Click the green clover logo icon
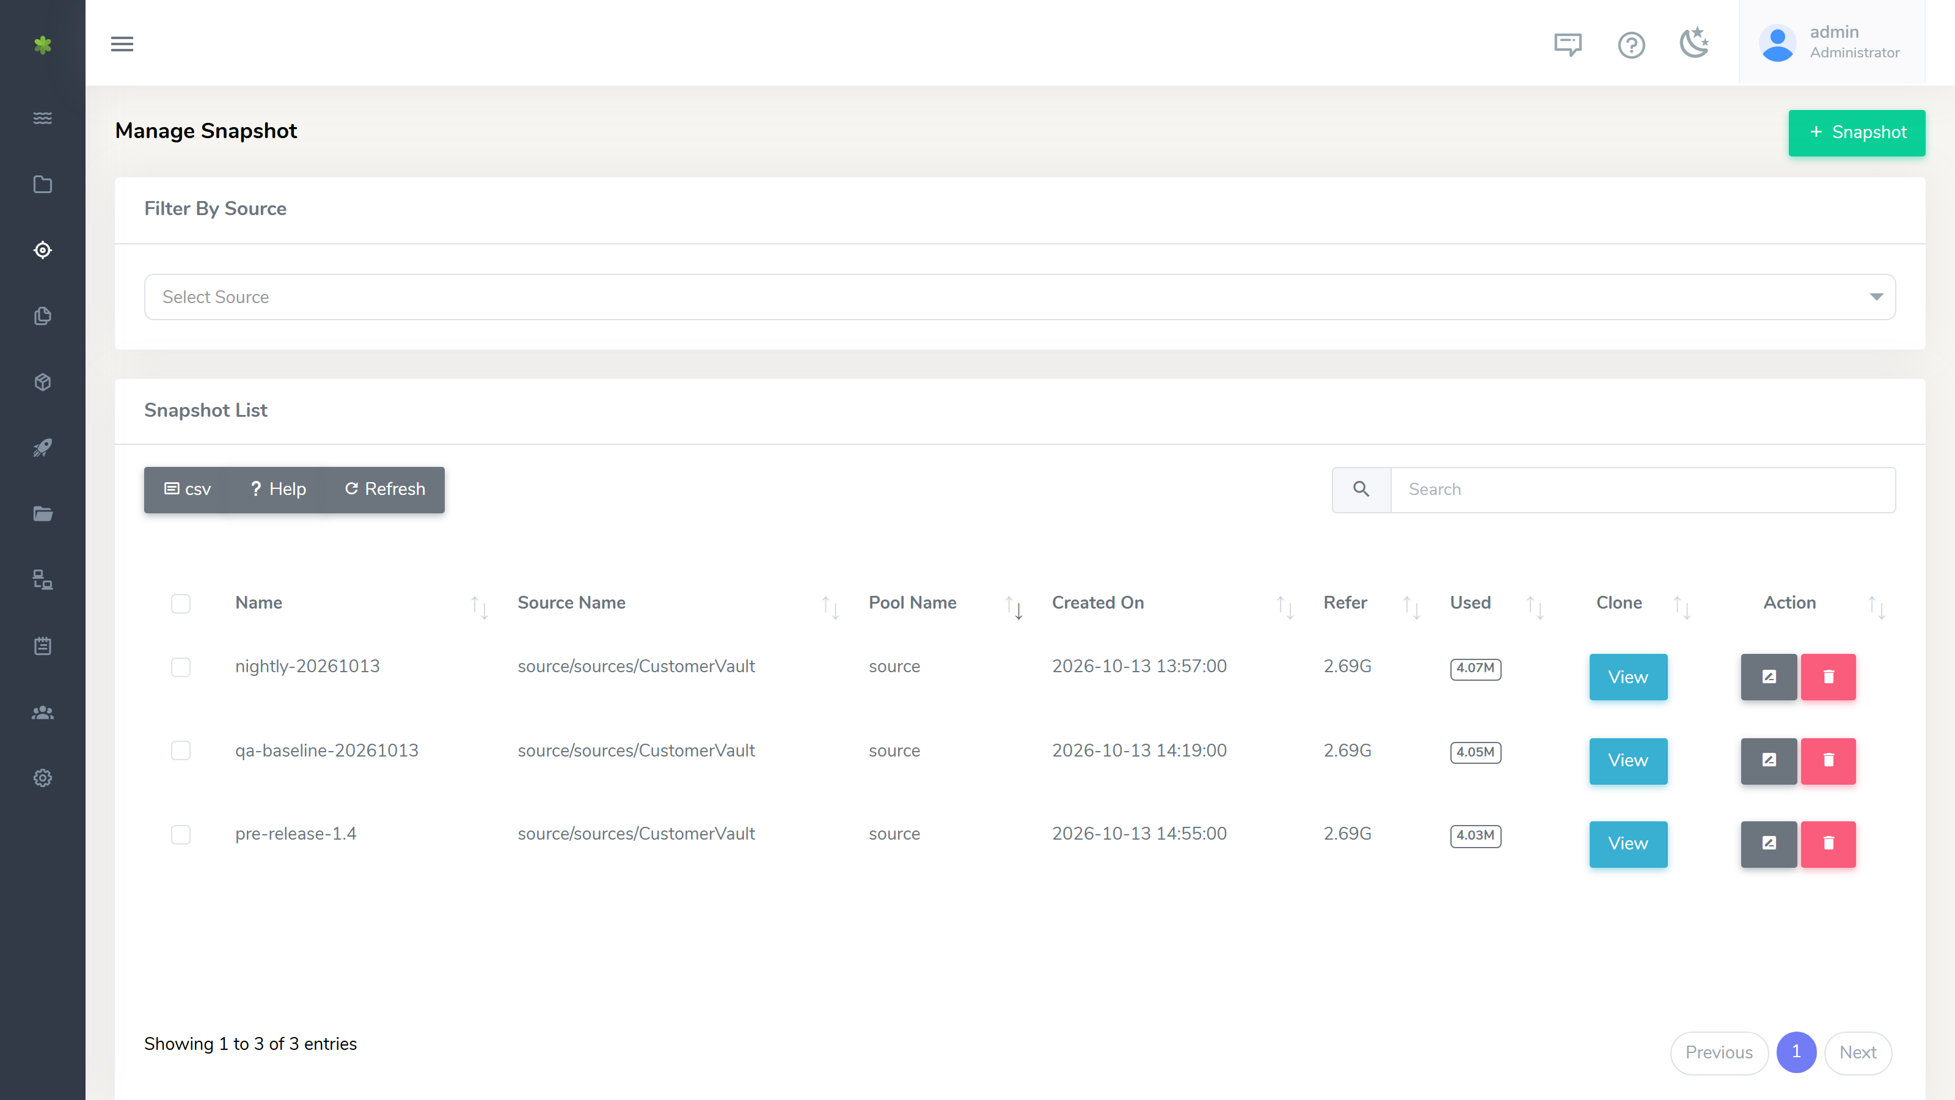The height and width of the screenshot is (1100, 1955). [x=43, y=45]
